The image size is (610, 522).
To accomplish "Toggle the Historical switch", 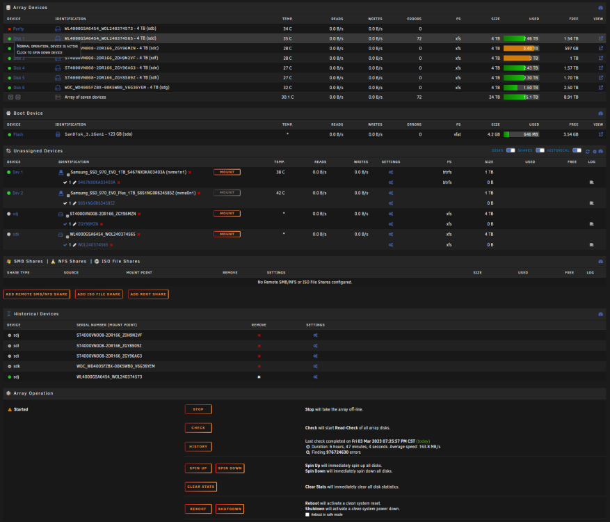I will 577,150.
